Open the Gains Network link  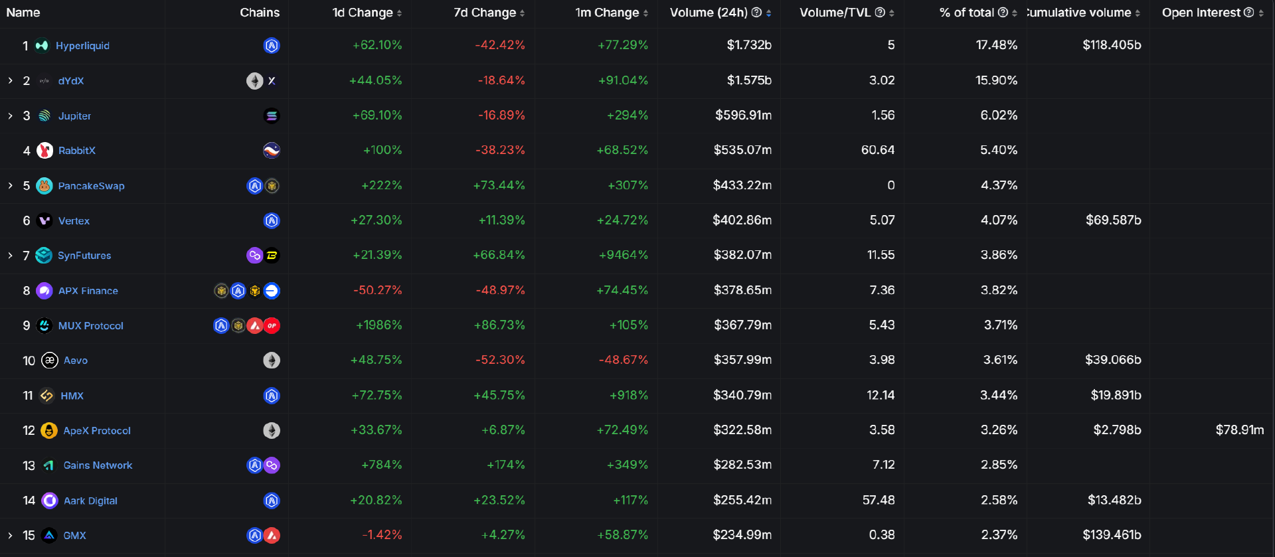[x=98, y=465]
